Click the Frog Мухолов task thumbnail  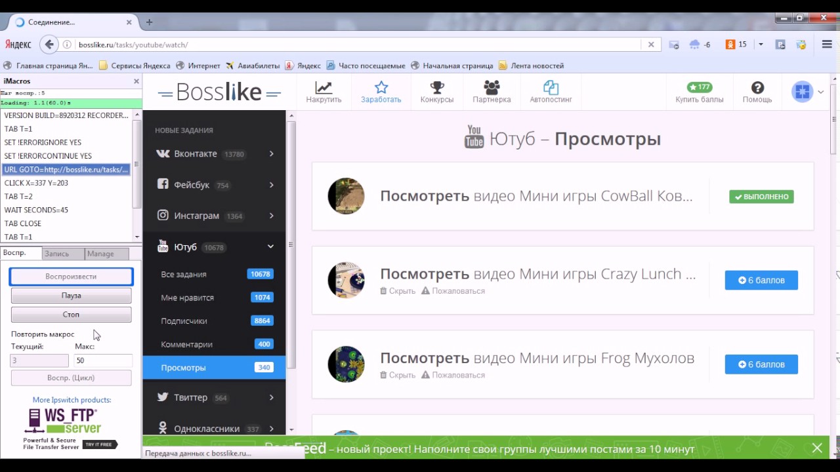click(x=346, y=364)
